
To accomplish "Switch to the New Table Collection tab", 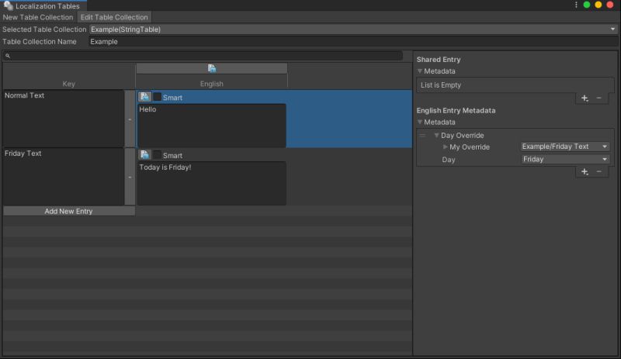I will pos(38,17).
